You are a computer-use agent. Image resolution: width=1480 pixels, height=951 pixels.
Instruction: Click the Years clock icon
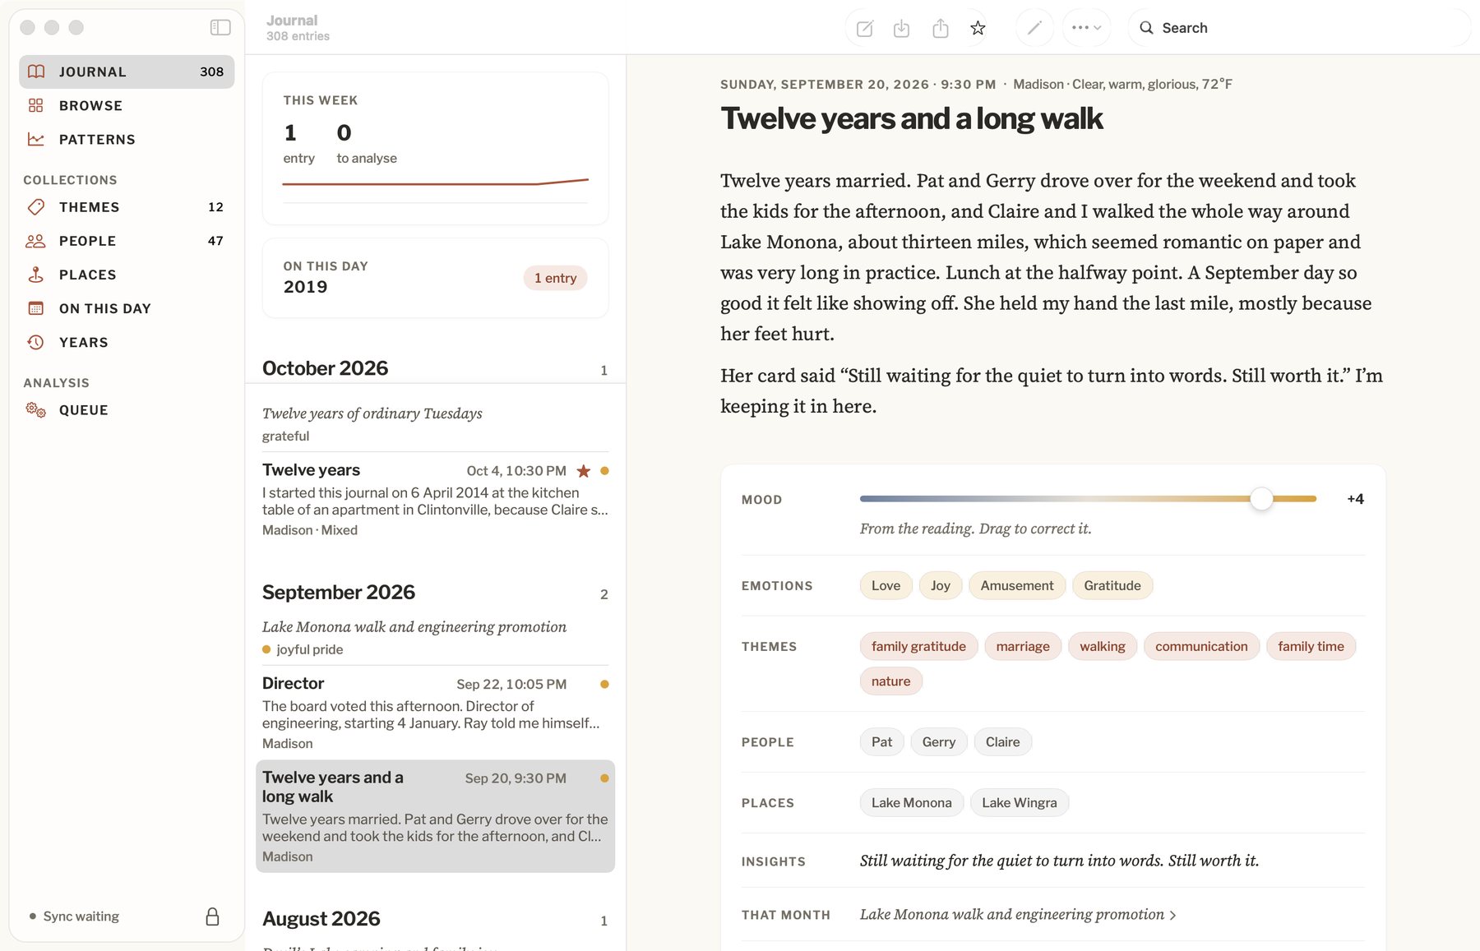point(35,342)
